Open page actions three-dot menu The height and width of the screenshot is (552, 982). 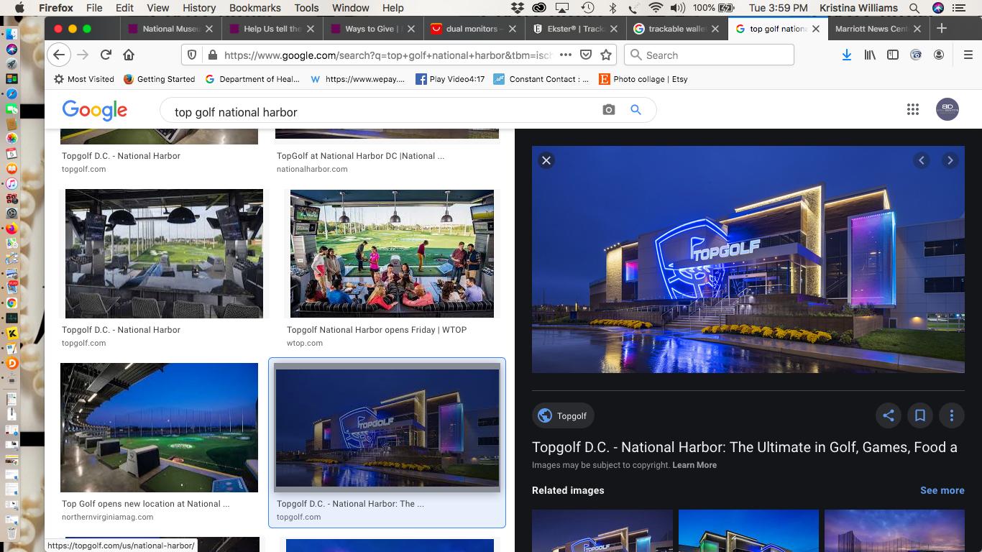click(566, 55)
